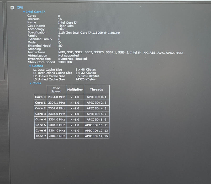Image resolution: width=211 pixels, height=184 pixels.
Task: Click the Multiplier column header
Action: [75, 90]
